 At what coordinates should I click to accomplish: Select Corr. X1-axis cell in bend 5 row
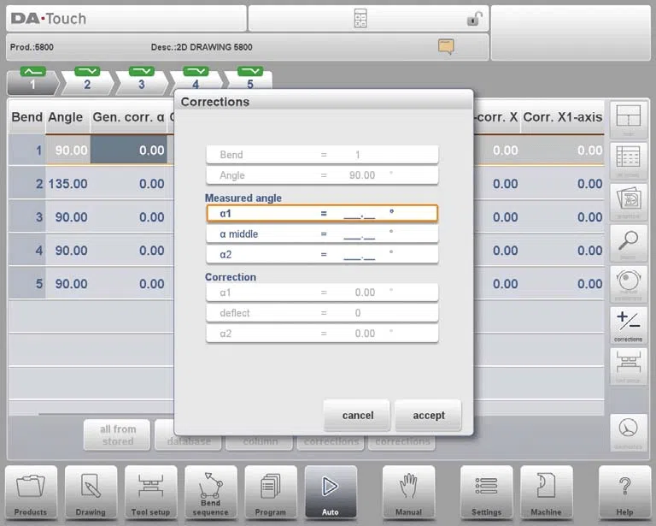pos(562,283)
